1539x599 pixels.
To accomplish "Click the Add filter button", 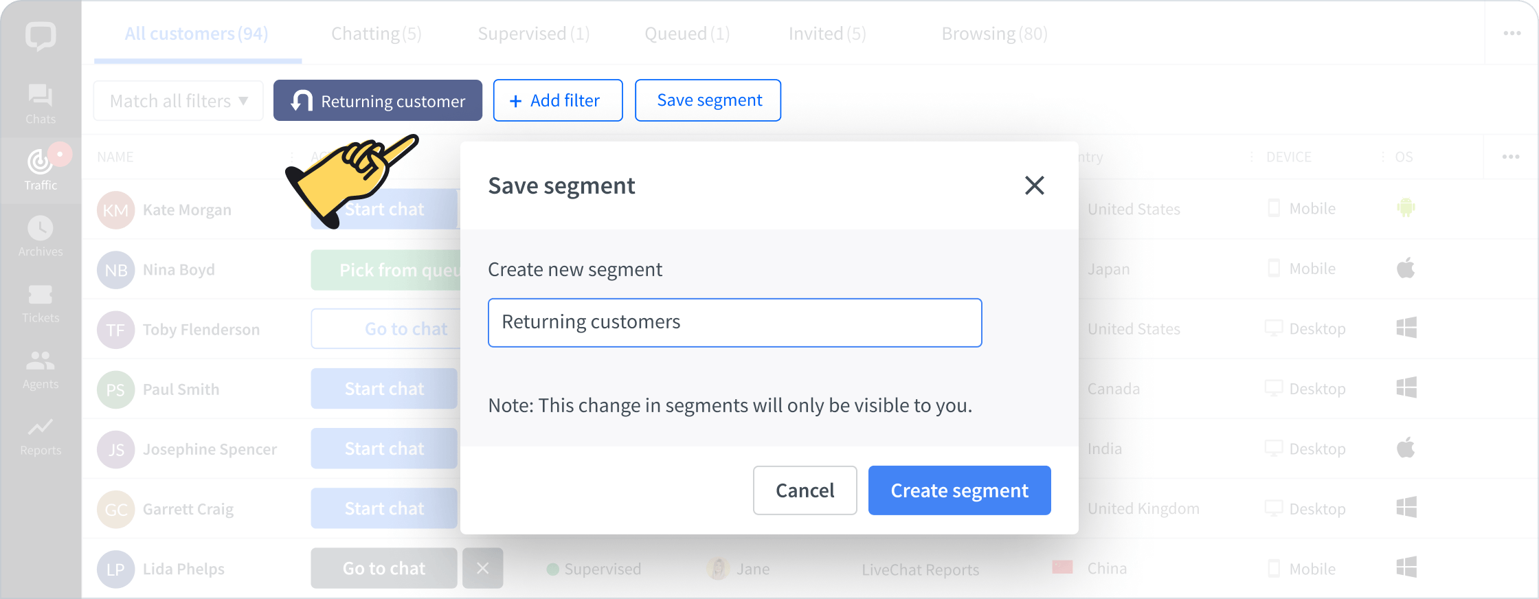I will pos(558,101).
